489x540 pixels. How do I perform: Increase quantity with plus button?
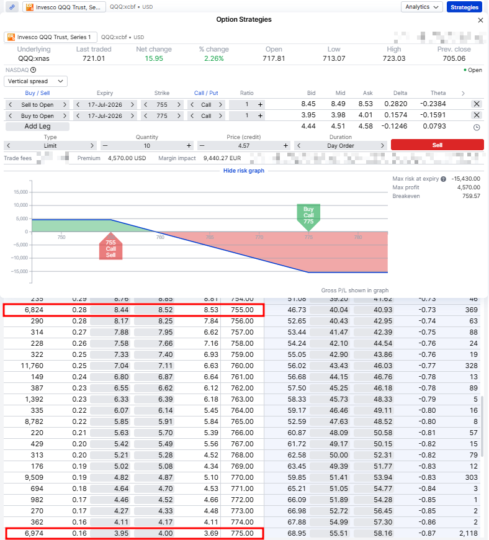tap(189, 146)
